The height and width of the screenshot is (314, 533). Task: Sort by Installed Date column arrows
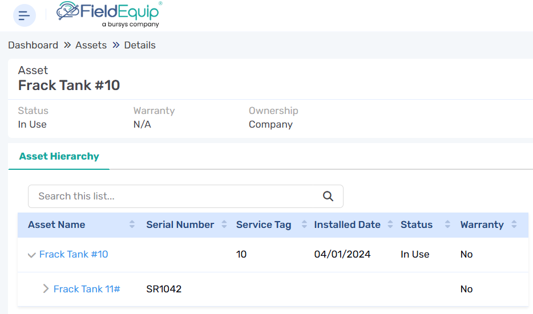390,225
